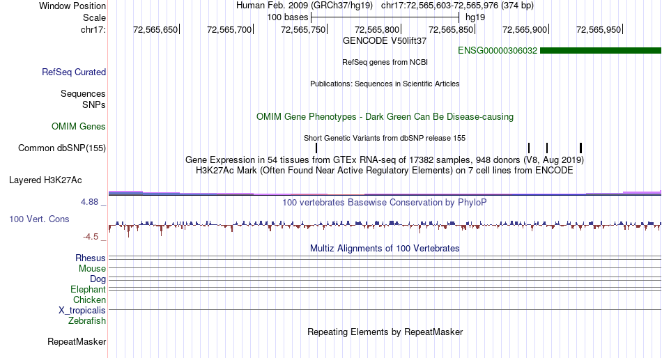Click the Scale label
Image resolution: width=662 pixels, height=358 pixels.
click(x=94, y=17)
